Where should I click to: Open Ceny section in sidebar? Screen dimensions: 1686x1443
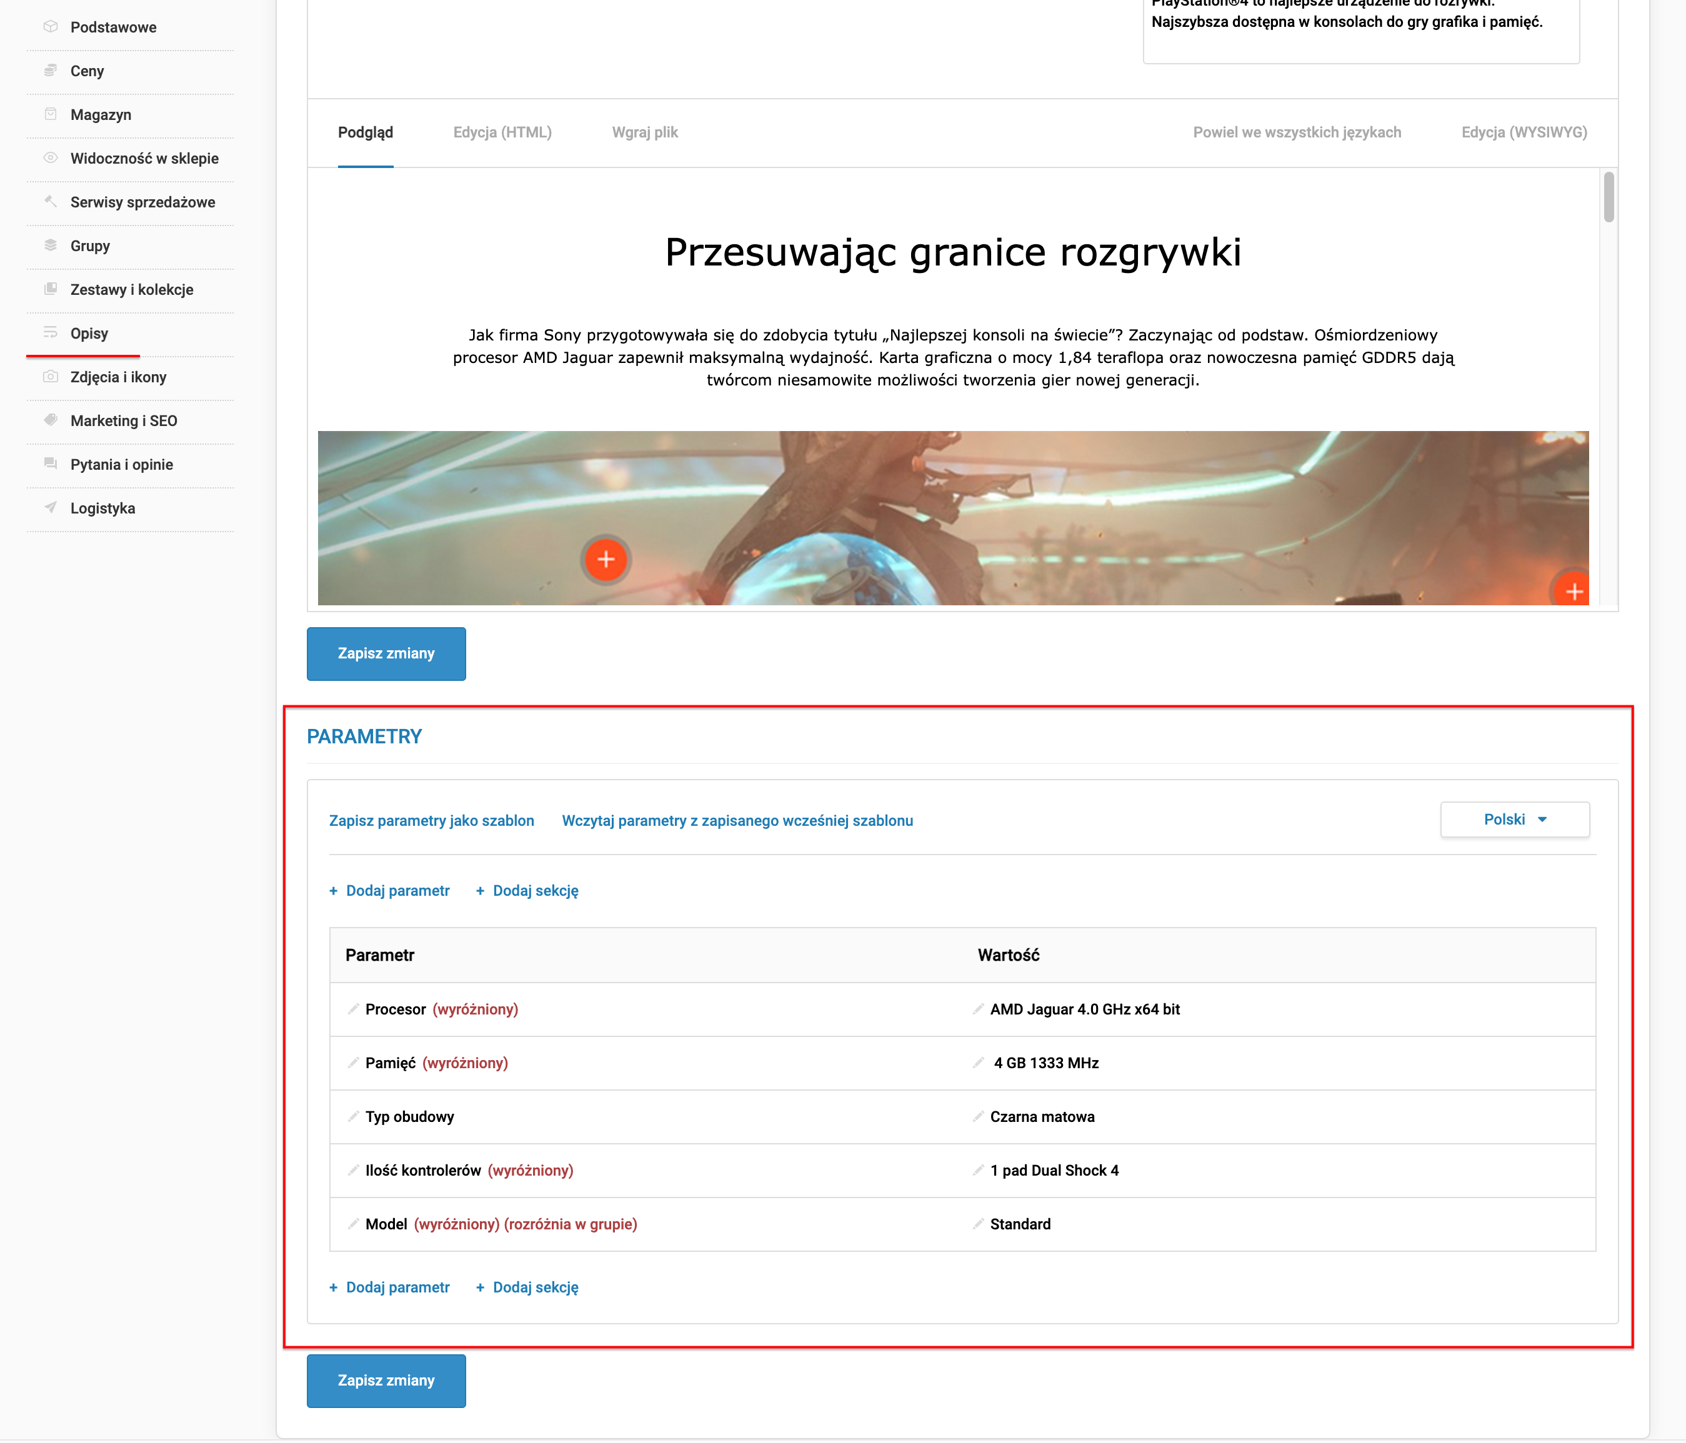click(x=87, y=71)
